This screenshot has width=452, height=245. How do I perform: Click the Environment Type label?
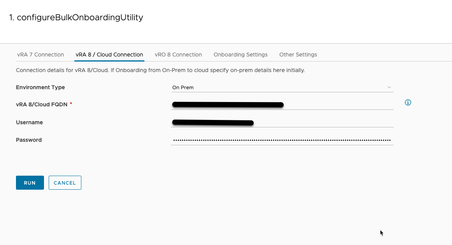(40, 87)
